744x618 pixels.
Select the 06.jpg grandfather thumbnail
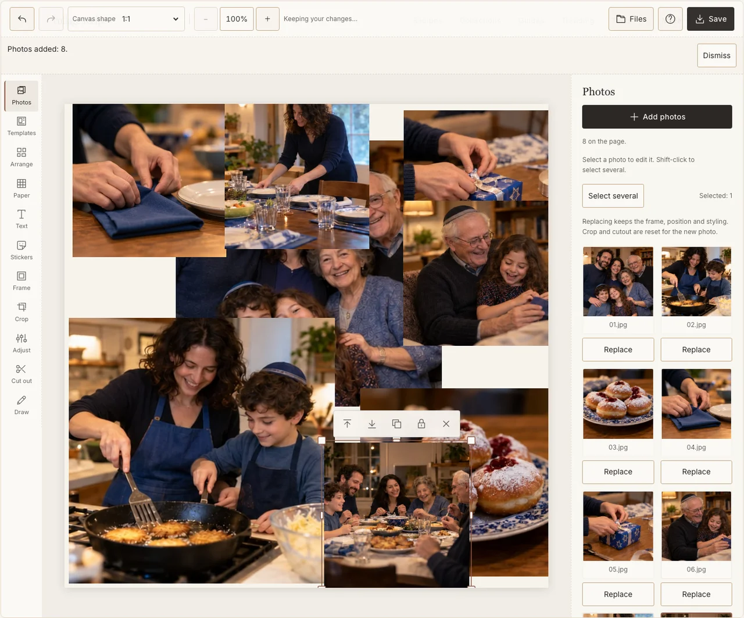click(x=696, y=526)
